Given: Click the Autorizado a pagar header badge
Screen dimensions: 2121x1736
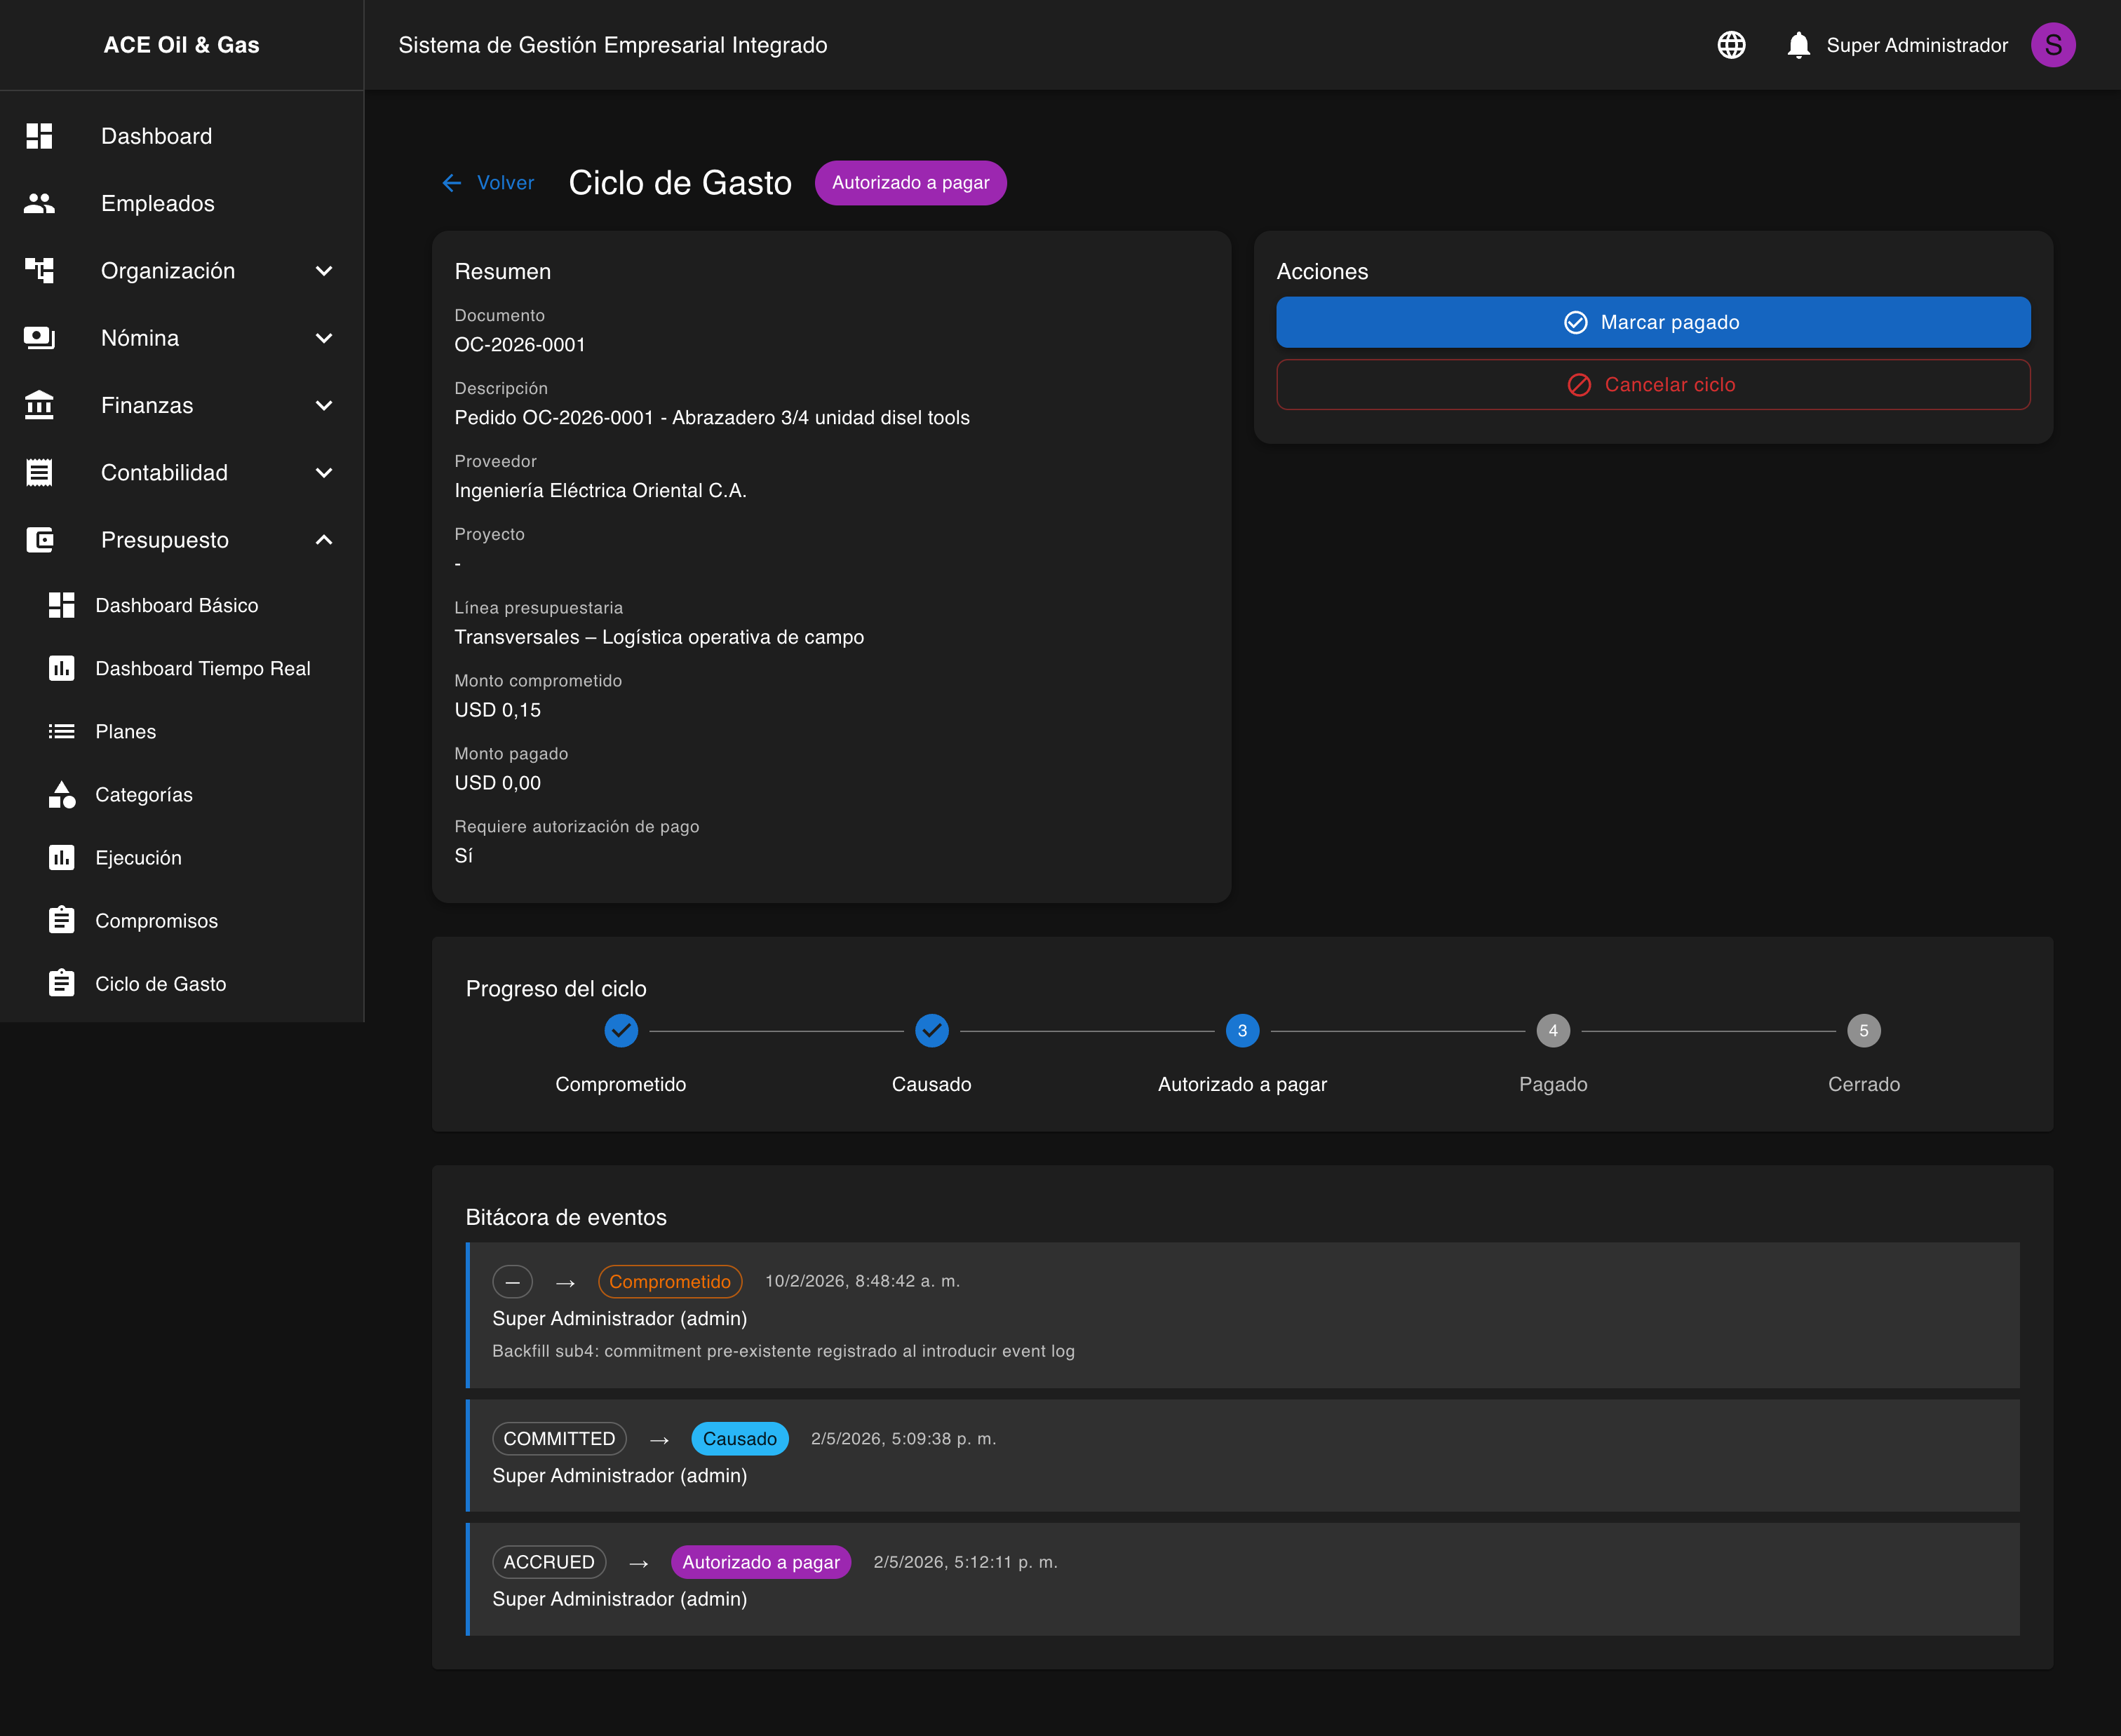Looking at the screenshot, I should pyautogui.click(x=910, y=183).
